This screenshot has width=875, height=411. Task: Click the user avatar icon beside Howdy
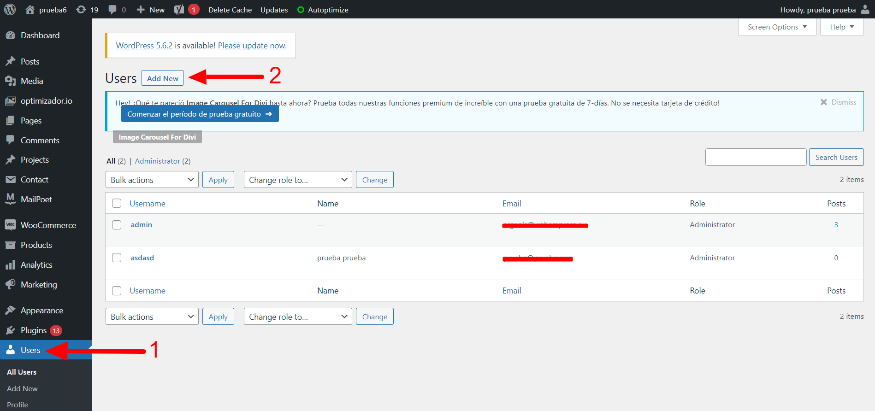pos(865,9)
